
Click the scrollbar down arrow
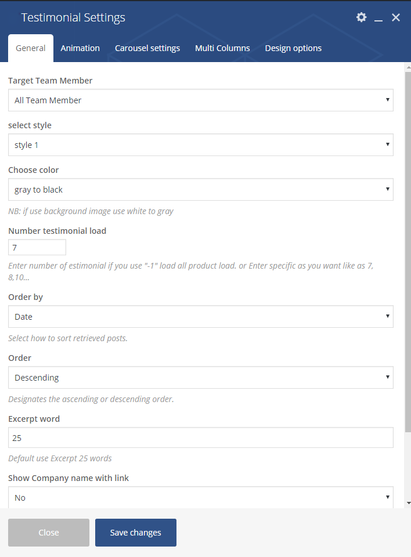pyautogui.click(x=408, y=503)
